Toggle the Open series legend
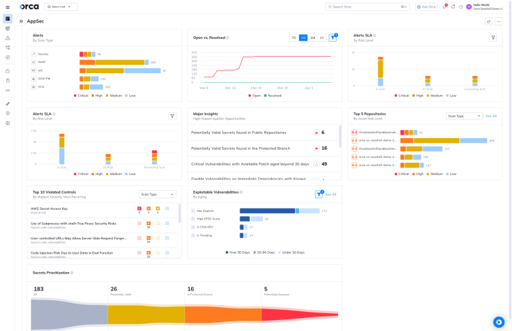Image resolution: width=512 pixels, height=331 pixels. tap(255, 96)
